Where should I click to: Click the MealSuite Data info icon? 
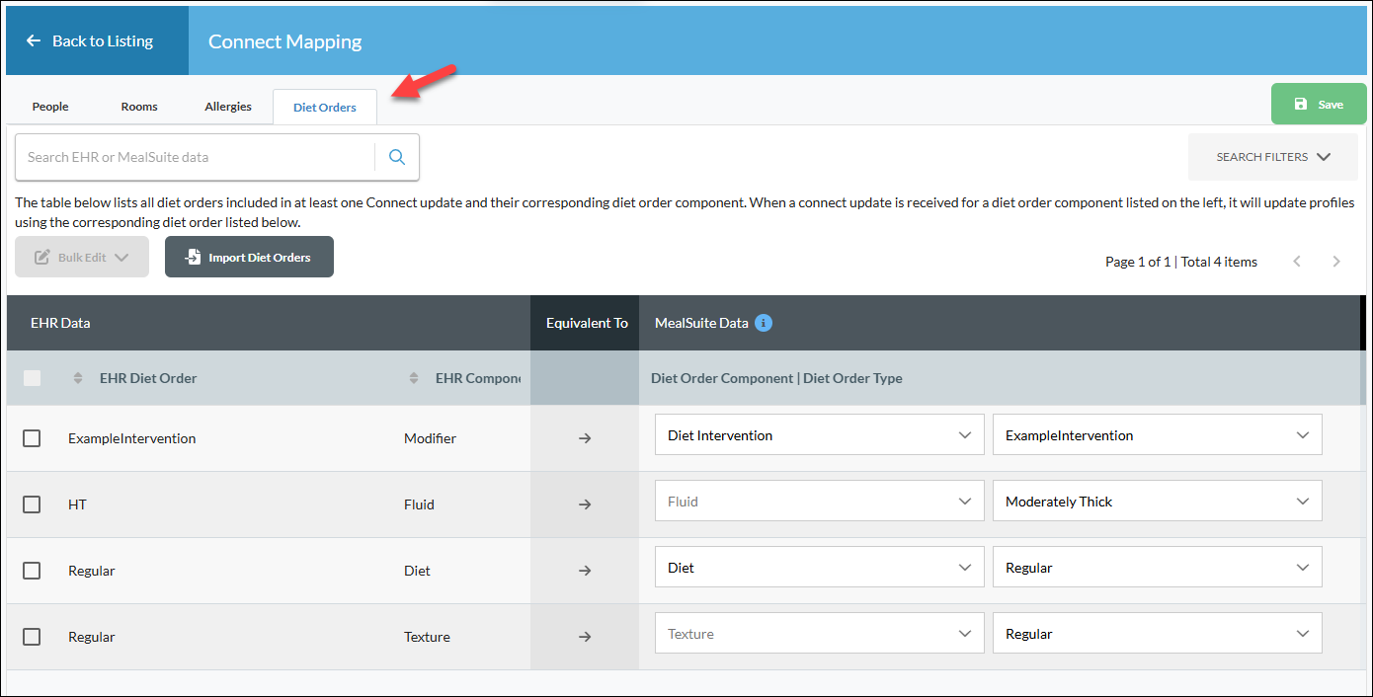pyautogui.click(x=764, y=323)
